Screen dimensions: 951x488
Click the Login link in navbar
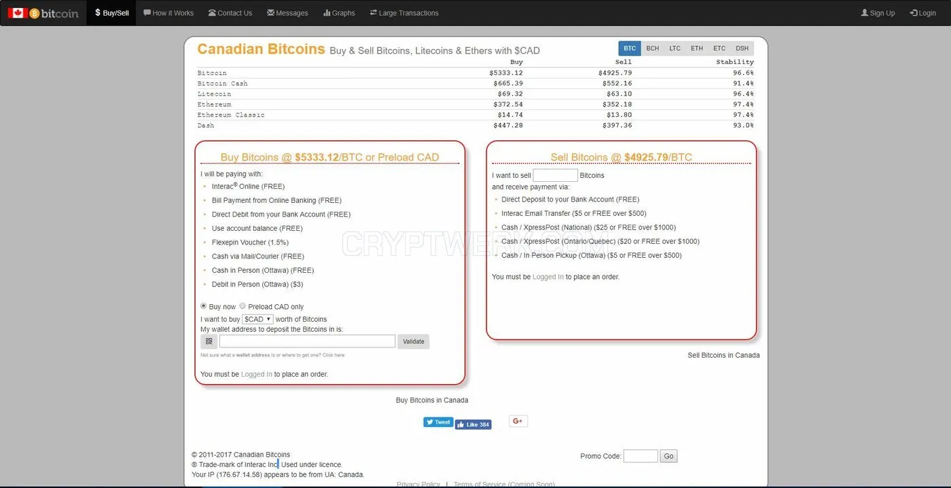pos(923,13)
